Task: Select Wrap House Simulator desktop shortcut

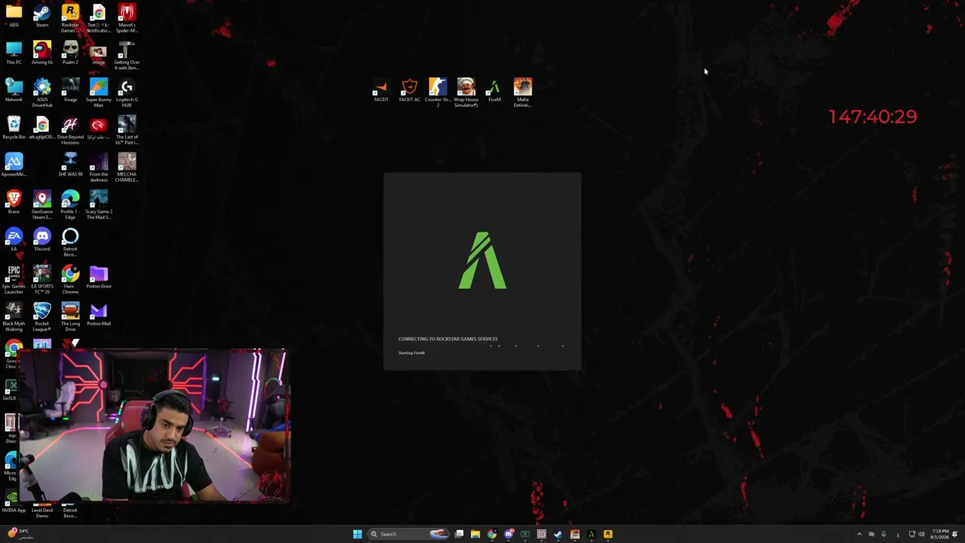Action: (x=466, y=93)
